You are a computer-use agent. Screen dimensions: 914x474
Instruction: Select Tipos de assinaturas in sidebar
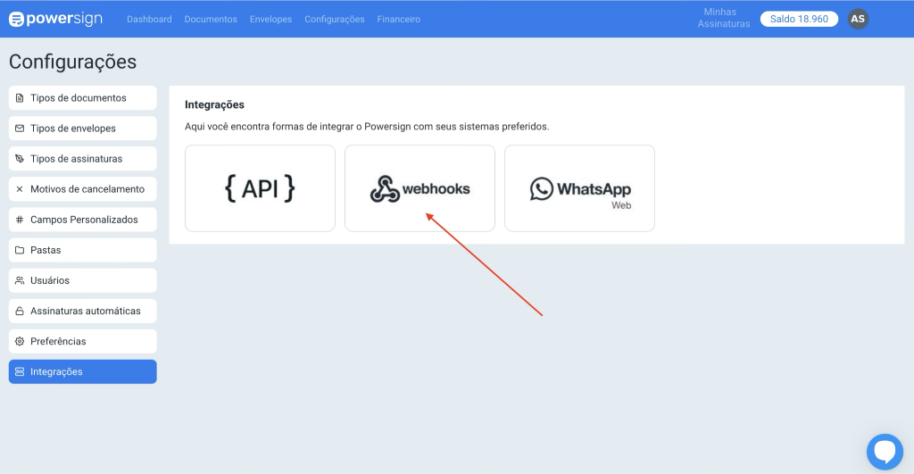(x=83, y=159)
